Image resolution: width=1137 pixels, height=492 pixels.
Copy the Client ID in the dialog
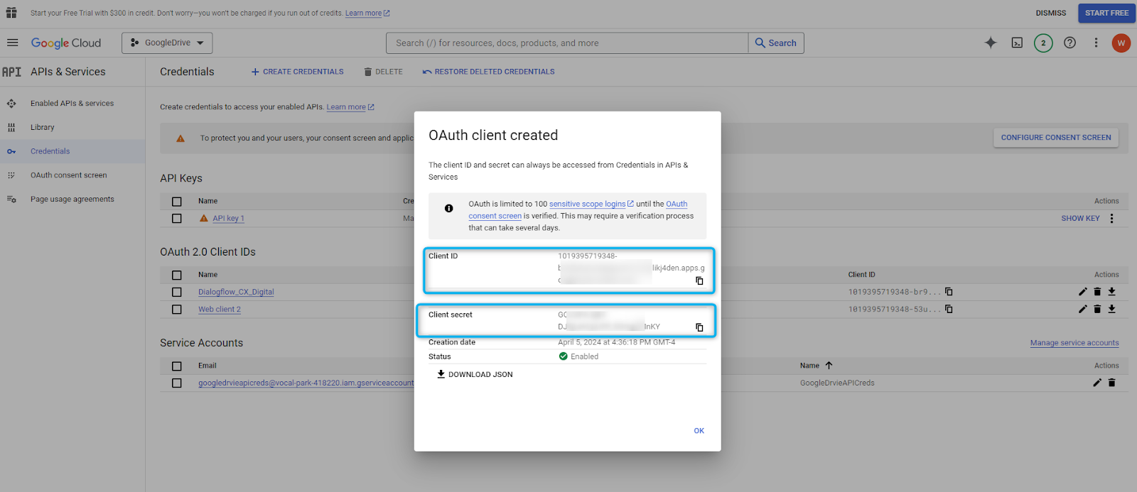pyautogui.click(x=699, y=280)
